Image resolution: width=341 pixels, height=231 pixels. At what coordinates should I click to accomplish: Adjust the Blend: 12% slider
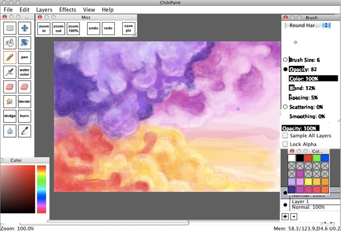(313, 88)
